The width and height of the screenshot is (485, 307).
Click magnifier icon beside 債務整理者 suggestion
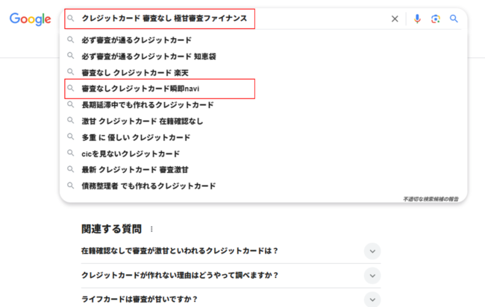coord(71,186)
